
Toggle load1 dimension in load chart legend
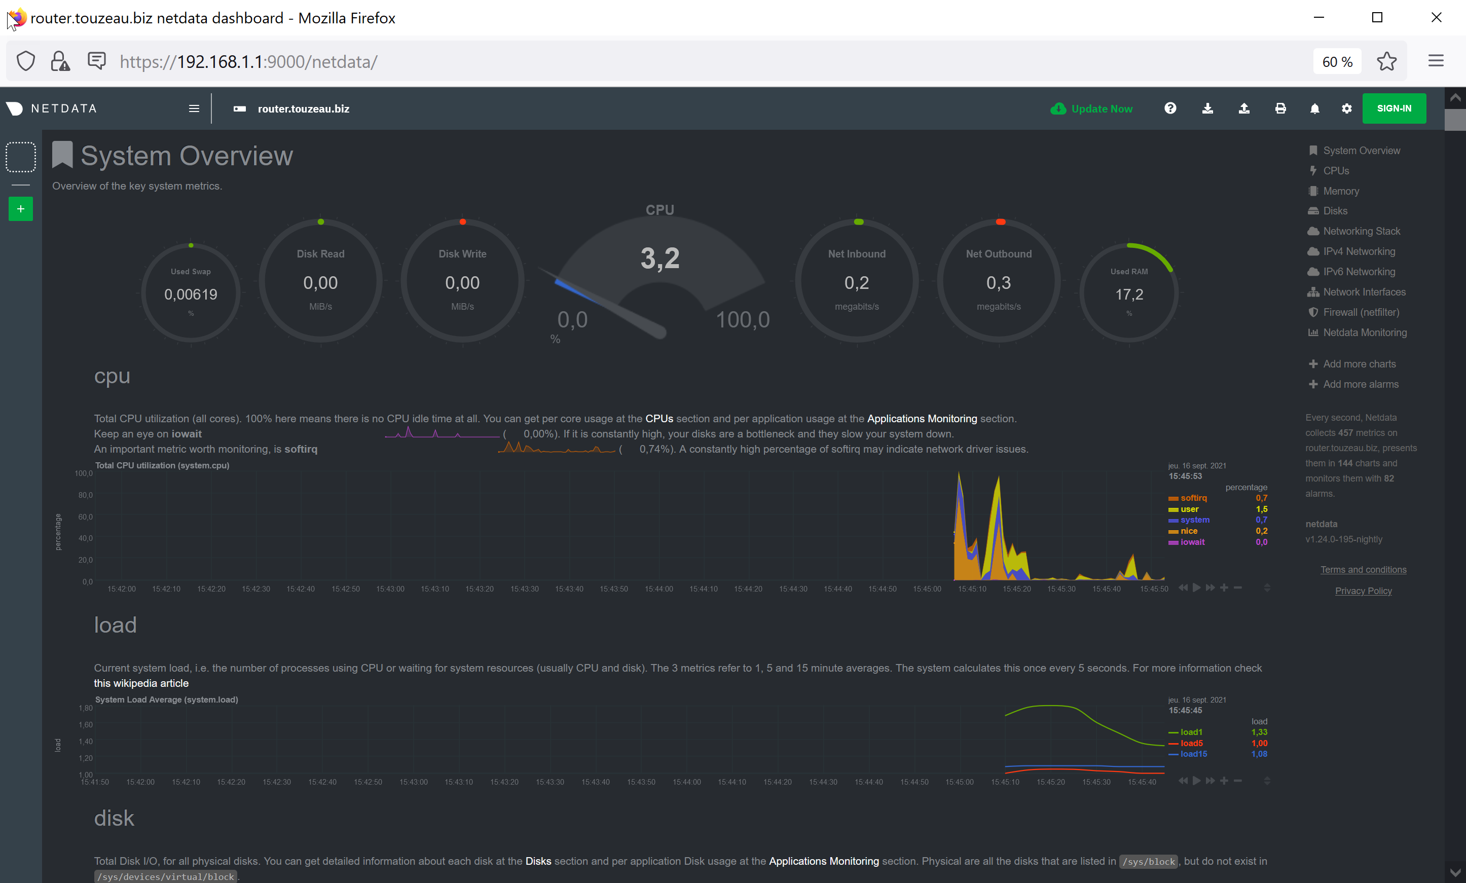pyautogui.click(x=1191, y=732)
